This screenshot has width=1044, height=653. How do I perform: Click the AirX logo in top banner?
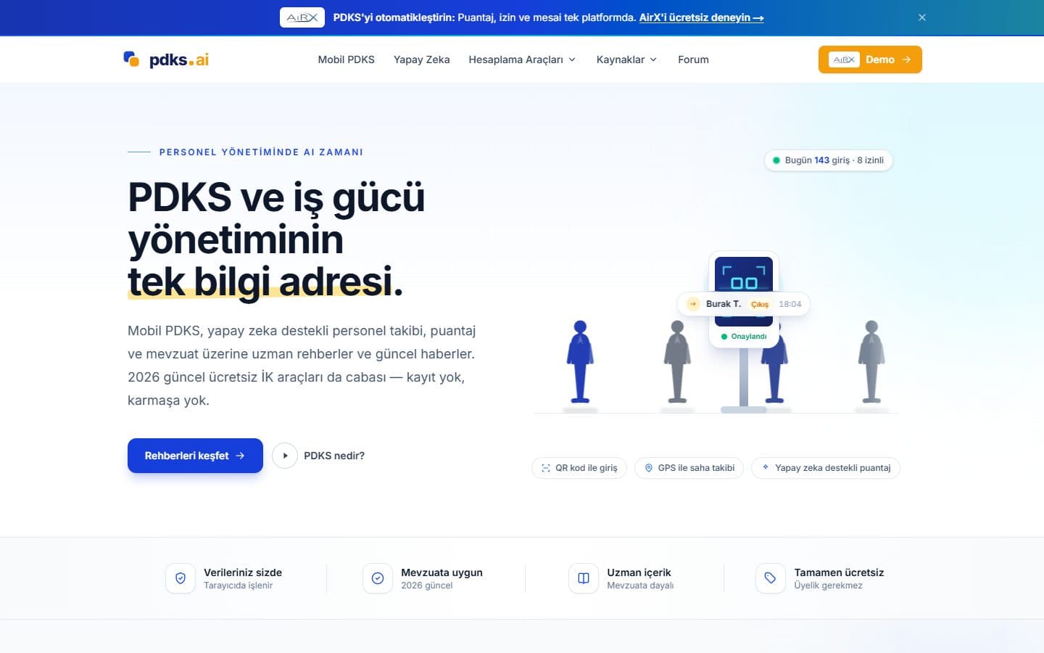pos(302,17)
